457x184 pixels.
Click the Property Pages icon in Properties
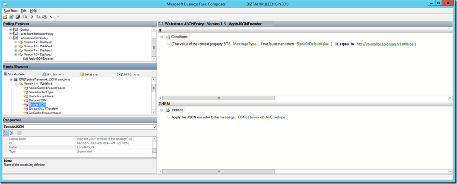click(x=19, y=133)
